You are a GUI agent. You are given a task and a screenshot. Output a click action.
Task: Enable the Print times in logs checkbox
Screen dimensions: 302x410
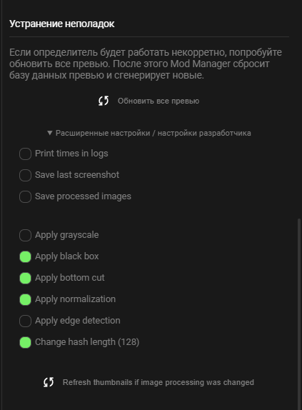click(x=25, y=154)
